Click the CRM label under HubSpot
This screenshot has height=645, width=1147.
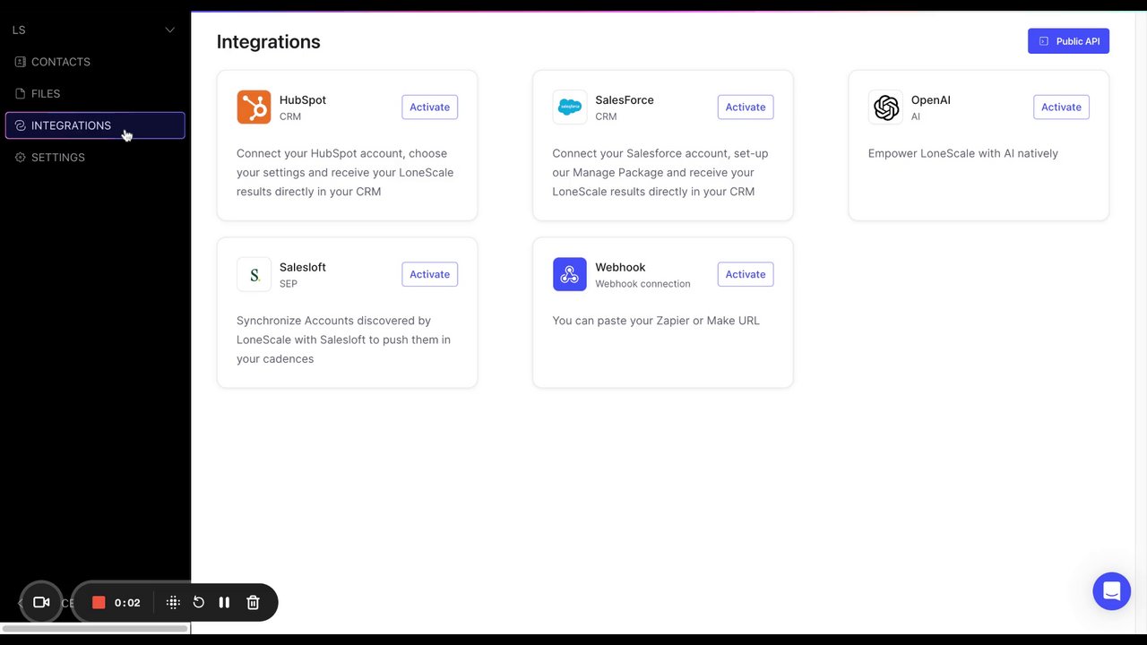point(290,116)
